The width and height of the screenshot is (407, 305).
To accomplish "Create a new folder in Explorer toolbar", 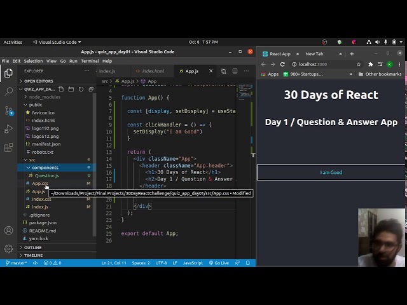I will coord(71,89).
